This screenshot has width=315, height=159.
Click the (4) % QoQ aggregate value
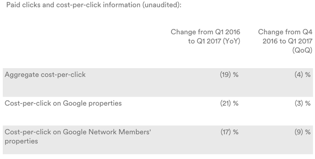click(303, 75)
